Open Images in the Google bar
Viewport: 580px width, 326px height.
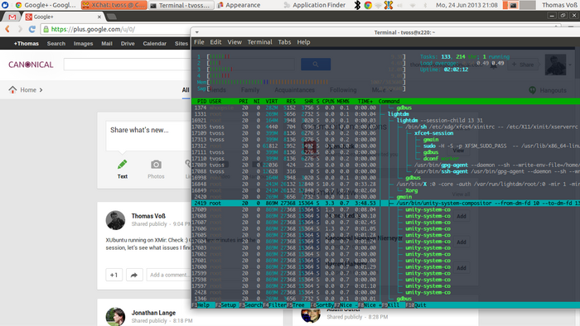83,44
